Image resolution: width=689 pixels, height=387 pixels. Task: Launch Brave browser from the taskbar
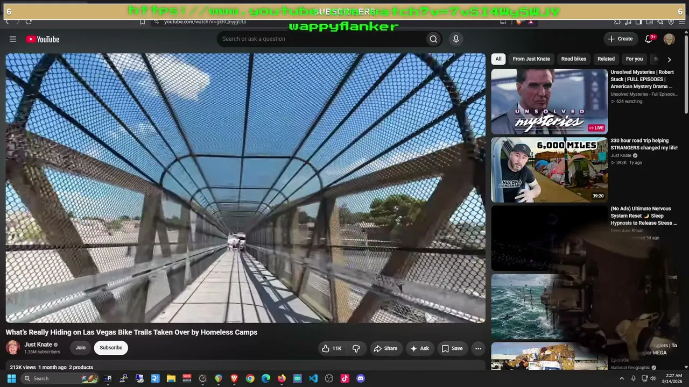point(234,378)
